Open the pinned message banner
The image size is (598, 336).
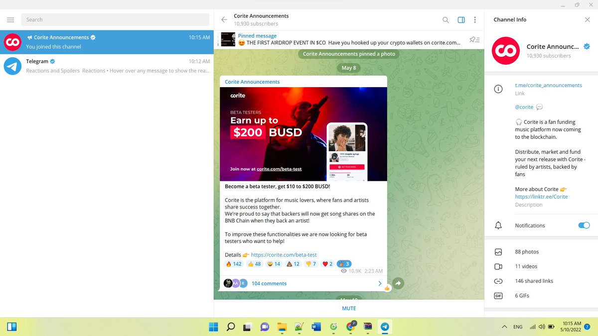pyautogui.click(x=349, y=39)
